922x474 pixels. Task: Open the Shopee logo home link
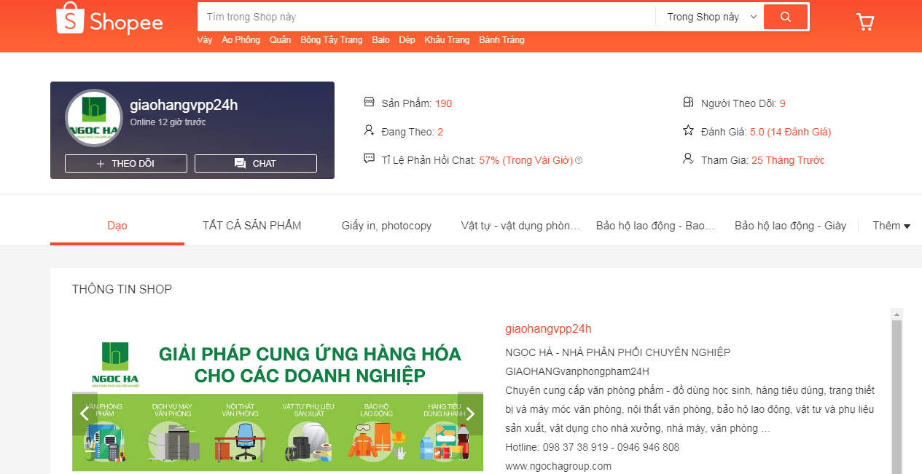109,19
